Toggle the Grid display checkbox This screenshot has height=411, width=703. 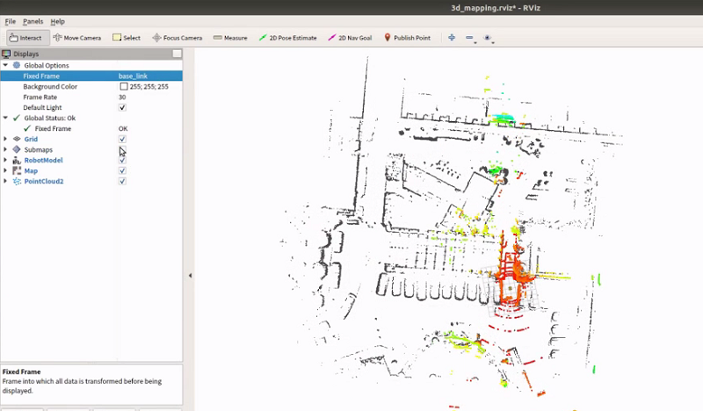[122, 139]
